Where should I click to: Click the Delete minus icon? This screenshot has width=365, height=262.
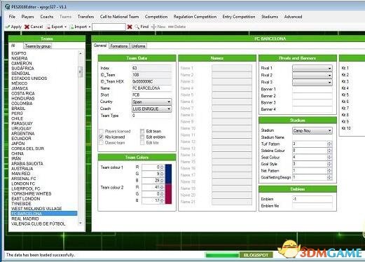pyautogui.click(x=171, y=27)
